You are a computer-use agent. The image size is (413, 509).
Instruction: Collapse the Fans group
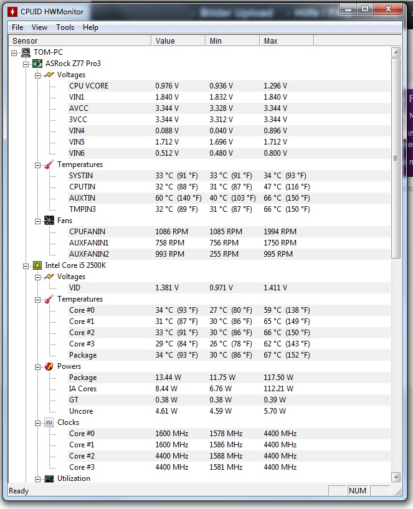point(37,221)
